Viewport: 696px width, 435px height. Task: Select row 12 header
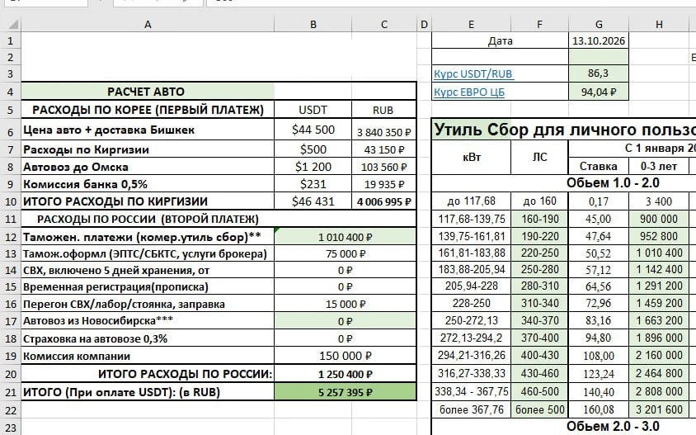[10, 237]
